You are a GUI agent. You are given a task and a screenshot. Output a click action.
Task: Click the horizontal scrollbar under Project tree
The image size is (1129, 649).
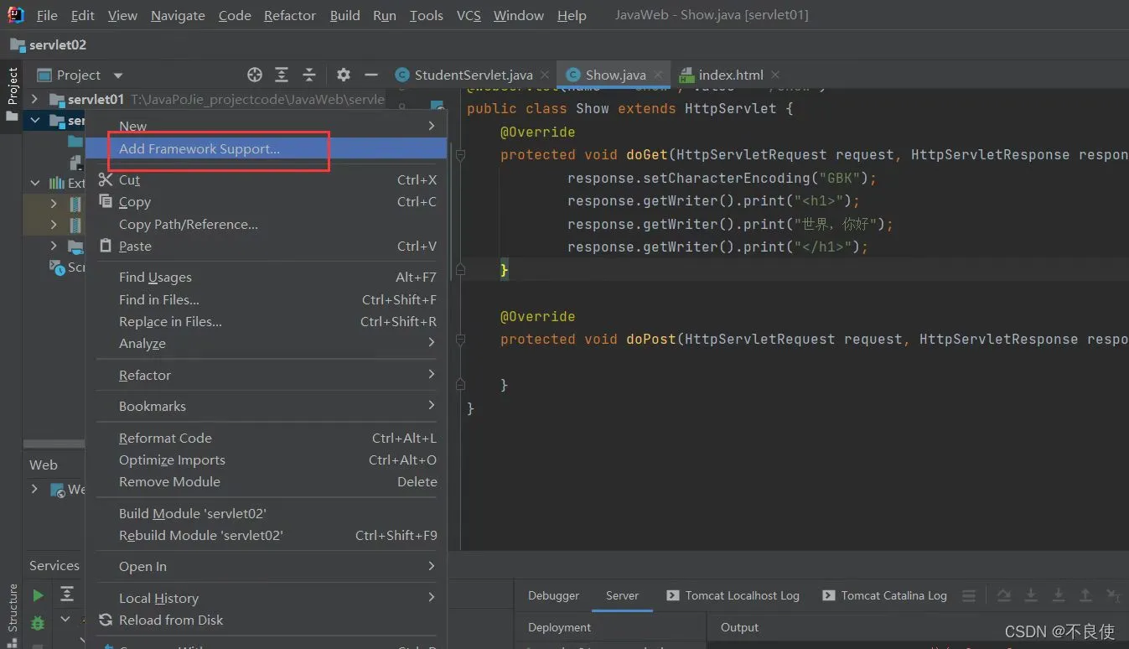click(54, 444)
